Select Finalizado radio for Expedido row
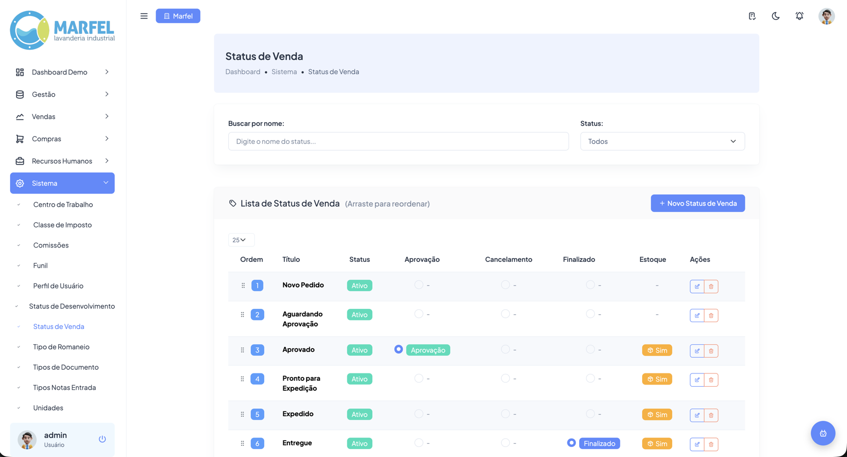This screenshot has height=457, width=847. 590,414
